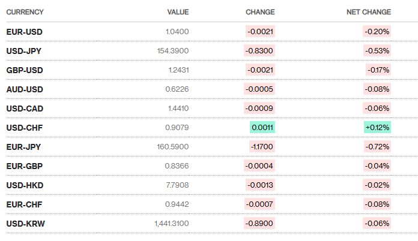Sort by the VALUE column header
Viewport: 418px width, 241px height.
178,12
